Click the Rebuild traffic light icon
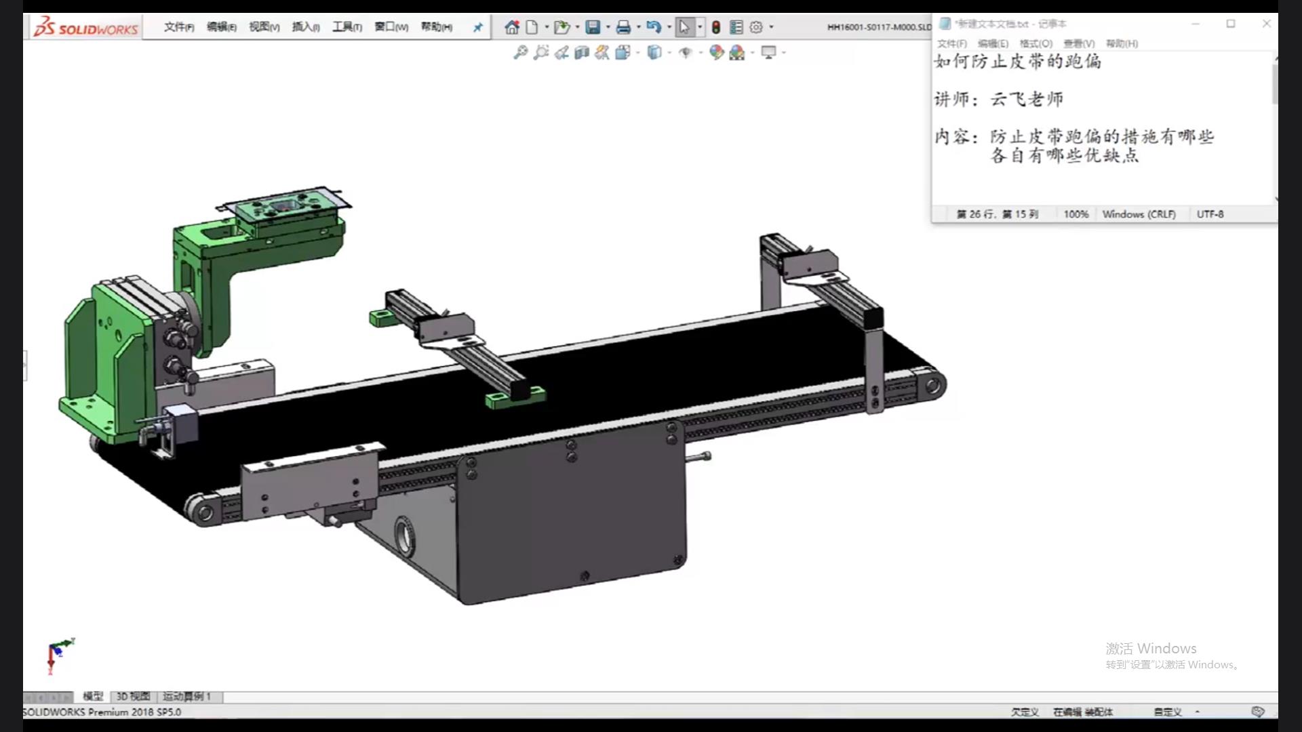 [716, 27]
